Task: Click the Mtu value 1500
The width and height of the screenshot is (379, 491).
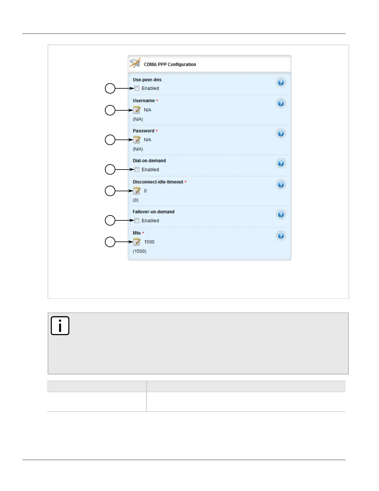Action: pyautogui.click(x=149, y=242)
